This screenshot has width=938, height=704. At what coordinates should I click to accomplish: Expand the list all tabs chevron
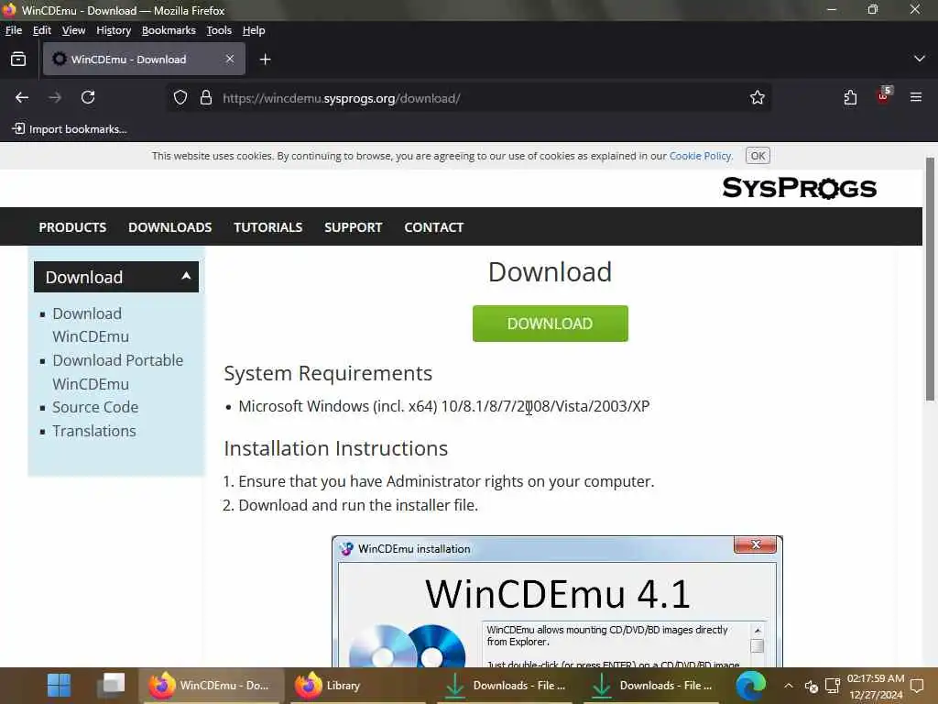coord(920,59)
